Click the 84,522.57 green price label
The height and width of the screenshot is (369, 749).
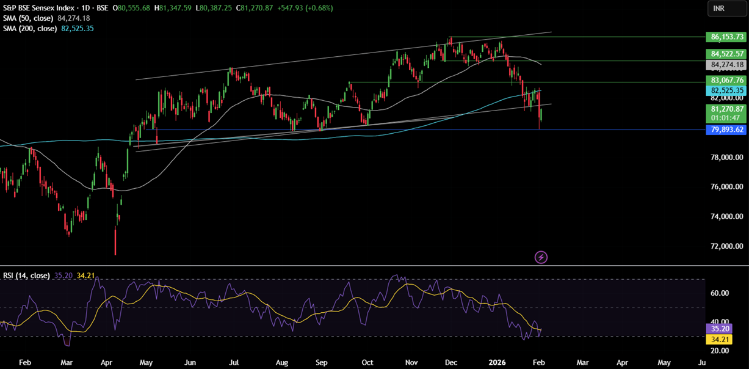pyautogui.click(x=725, y=54)
